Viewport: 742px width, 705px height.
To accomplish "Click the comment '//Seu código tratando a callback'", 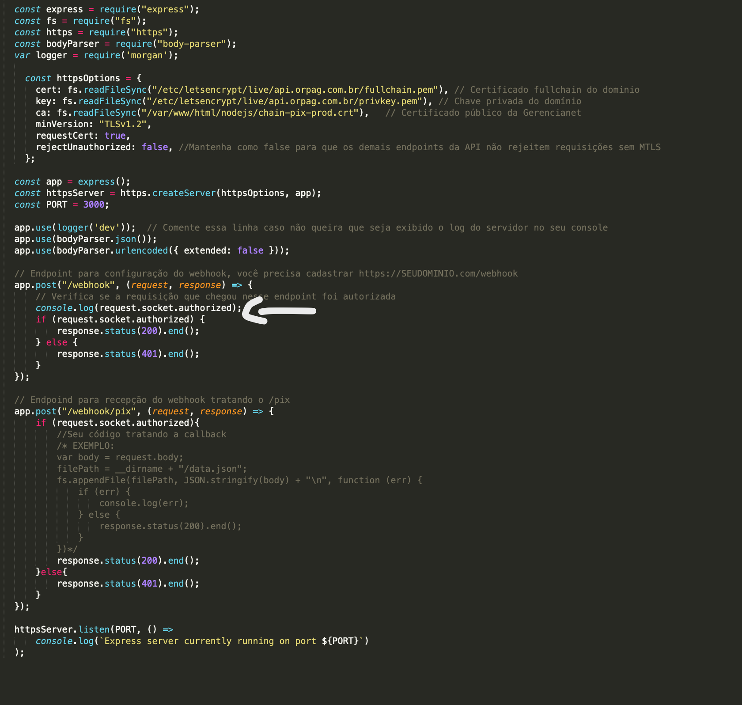I will 141,434.
